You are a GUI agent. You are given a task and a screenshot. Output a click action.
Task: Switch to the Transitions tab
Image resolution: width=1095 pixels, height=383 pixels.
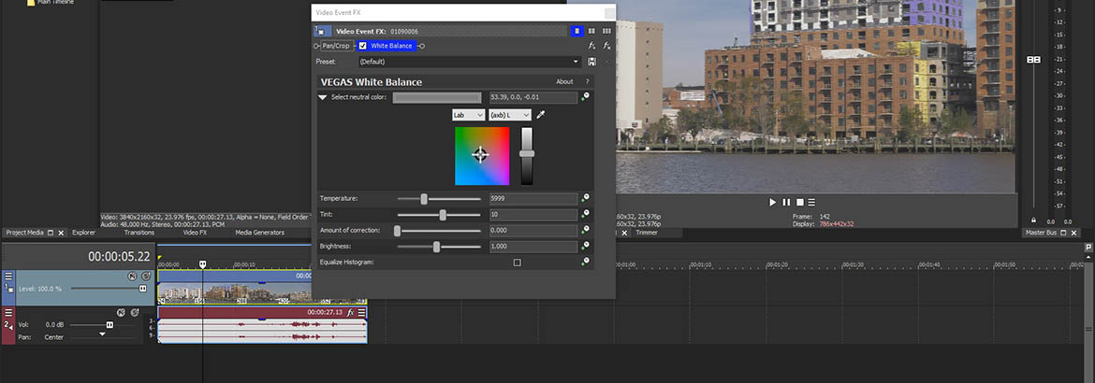tap(139, 233)
